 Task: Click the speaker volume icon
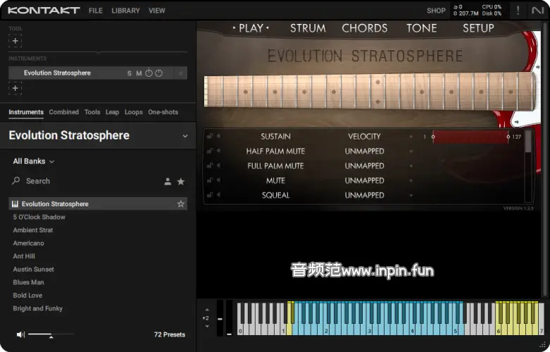(x=20, y=334)
